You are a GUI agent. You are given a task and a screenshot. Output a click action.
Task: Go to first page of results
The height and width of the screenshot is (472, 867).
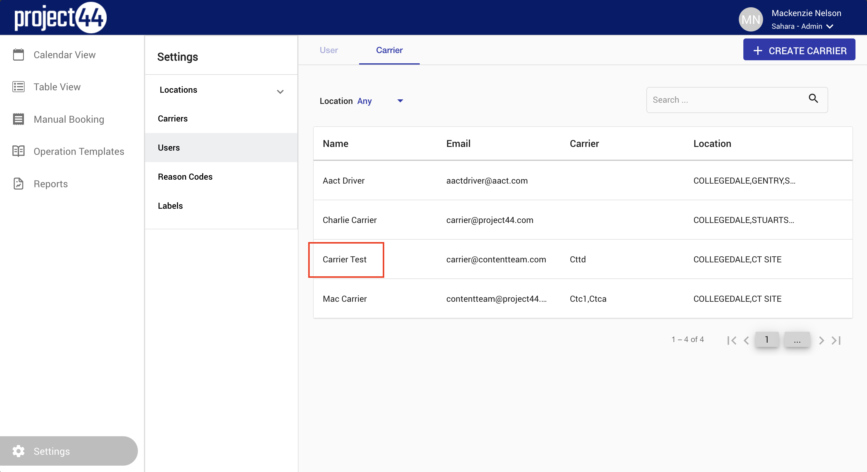(x=732, y=341)
